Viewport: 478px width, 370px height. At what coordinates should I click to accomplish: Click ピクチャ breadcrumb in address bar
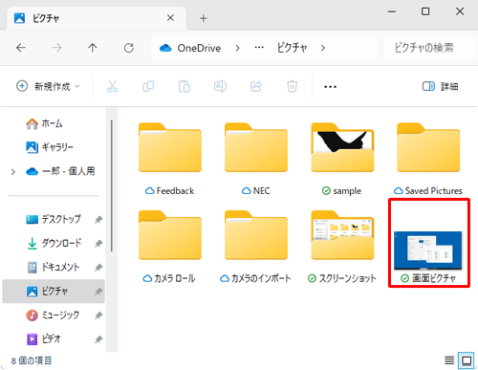(x=292, y=48)
